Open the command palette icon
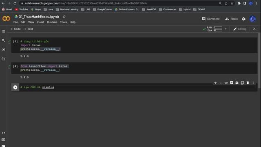Screen dimensions: 261x147 pyautogui.click(x=3, y=140)
